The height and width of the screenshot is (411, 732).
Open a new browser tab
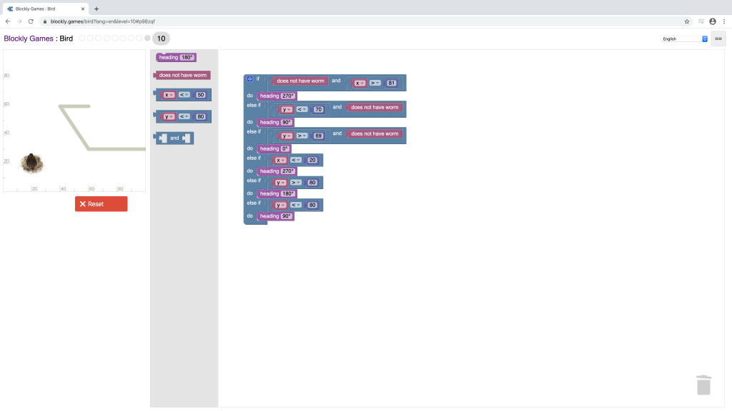pos(97,9)
